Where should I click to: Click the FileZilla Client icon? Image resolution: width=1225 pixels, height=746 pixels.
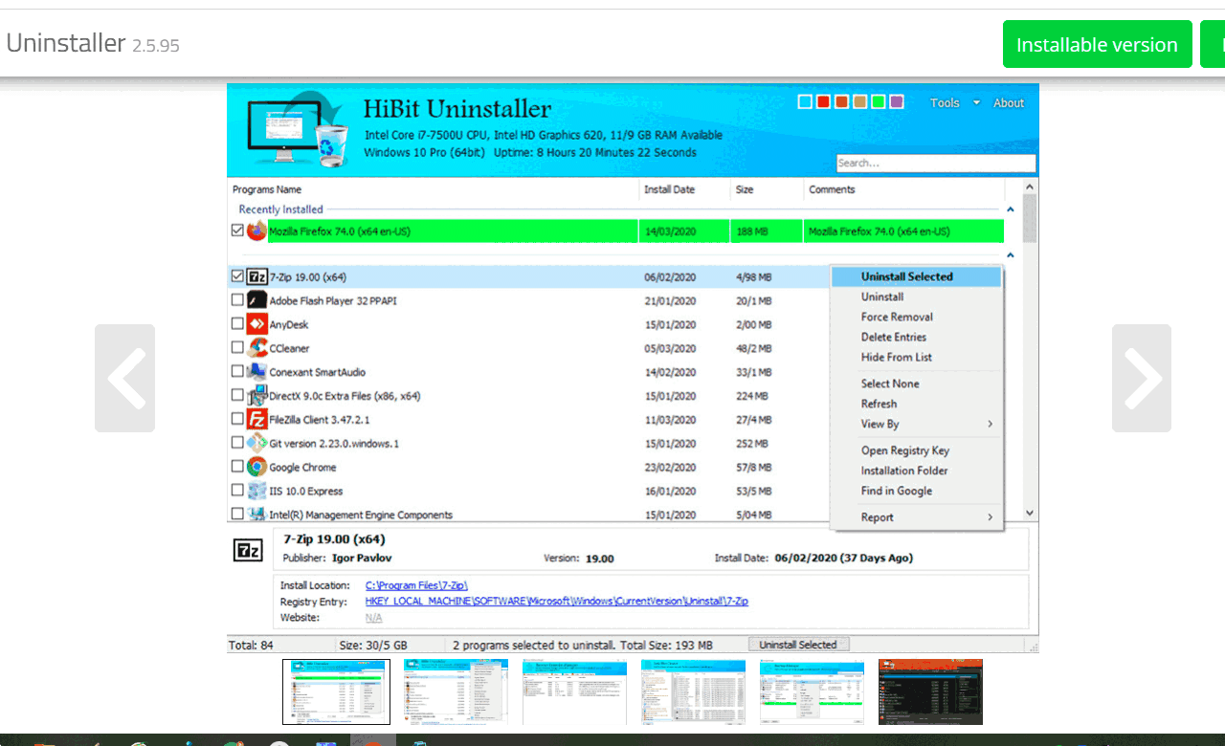(x=256, y=419)
